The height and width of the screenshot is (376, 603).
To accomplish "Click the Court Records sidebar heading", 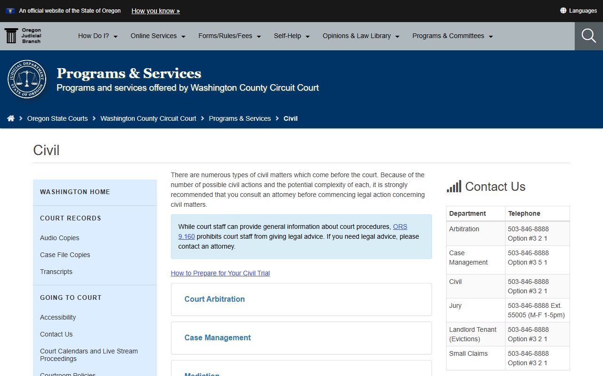I will click(71, 218).
